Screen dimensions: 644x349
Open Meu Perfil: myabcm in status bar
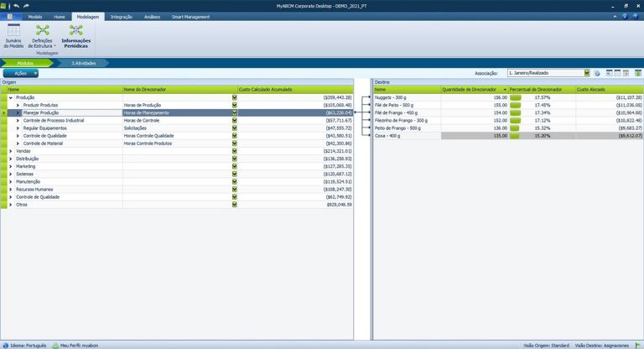coord(54,345)
